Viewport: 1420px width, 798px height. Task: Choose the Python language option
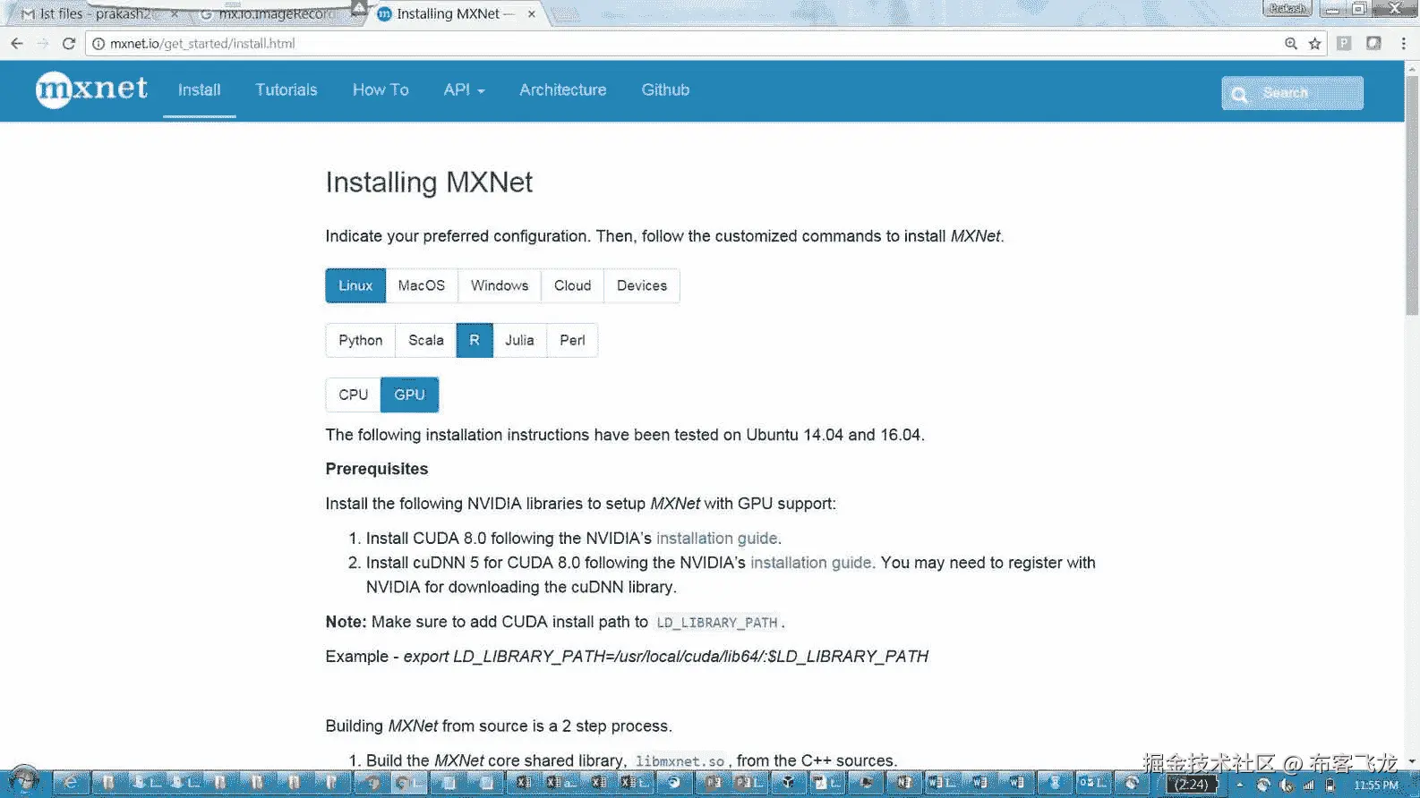[361, 340]
